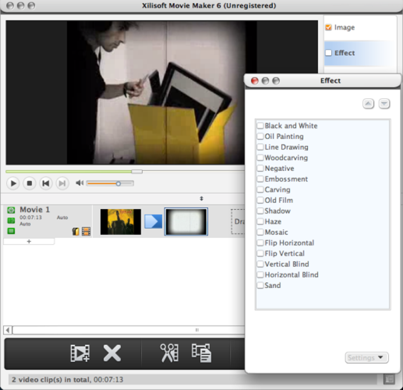Screen dimensions: 403x390
Task: Jump to next clip button
Action: [62, 184]
